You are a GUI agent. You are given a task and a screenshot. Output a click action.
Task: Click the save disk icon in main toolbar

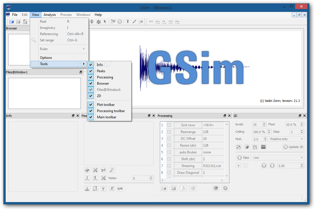(x=18, y=22)
